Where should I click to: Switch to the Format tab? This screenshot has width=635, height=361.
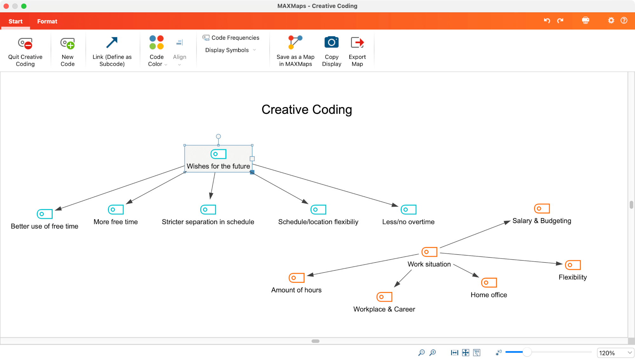point(47,21)
